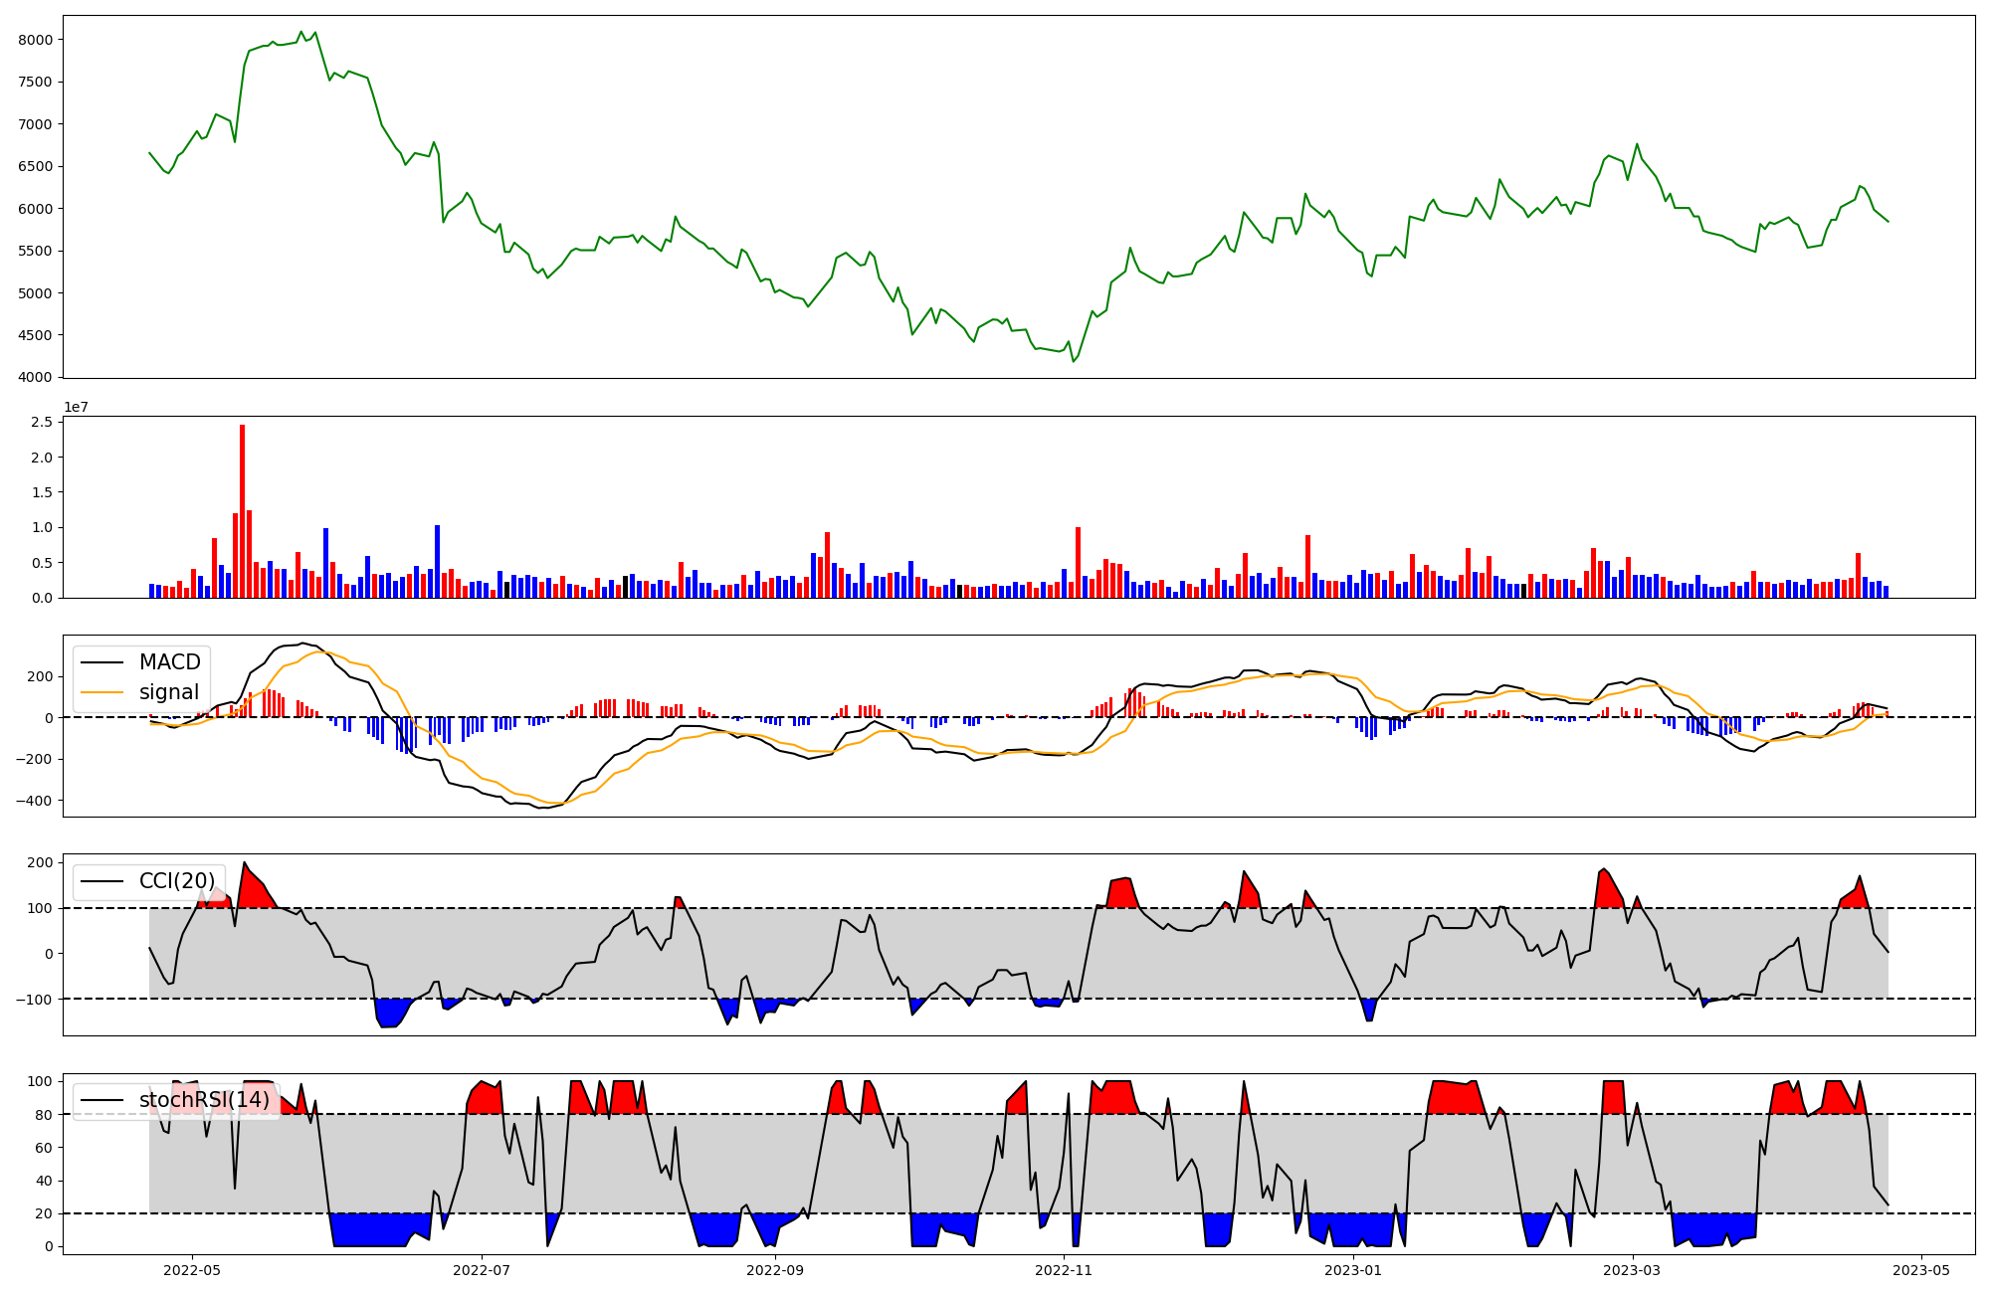This screenshot has width=1990, height=1293.
Task: Click the tallest red volume bar
Action: click(242, 510)
